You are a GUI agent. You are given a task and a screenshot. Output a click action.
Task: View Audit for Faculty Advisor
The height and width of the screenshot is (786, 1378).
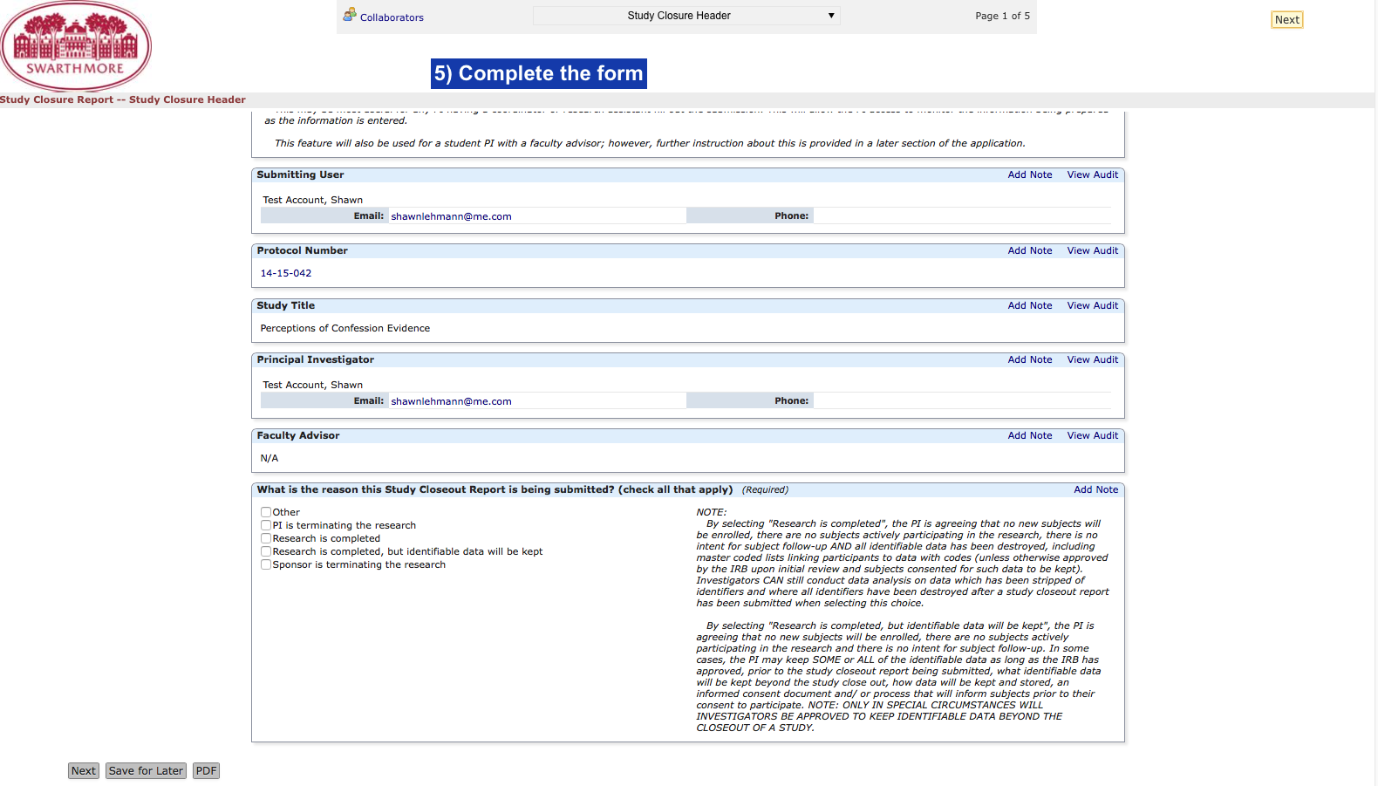pyautogui.click(x=1092, y=436)
